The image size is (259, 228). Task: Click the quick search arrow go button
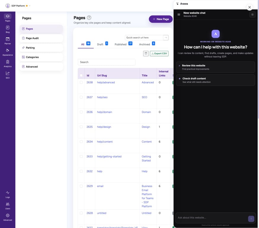click(166, 38)
